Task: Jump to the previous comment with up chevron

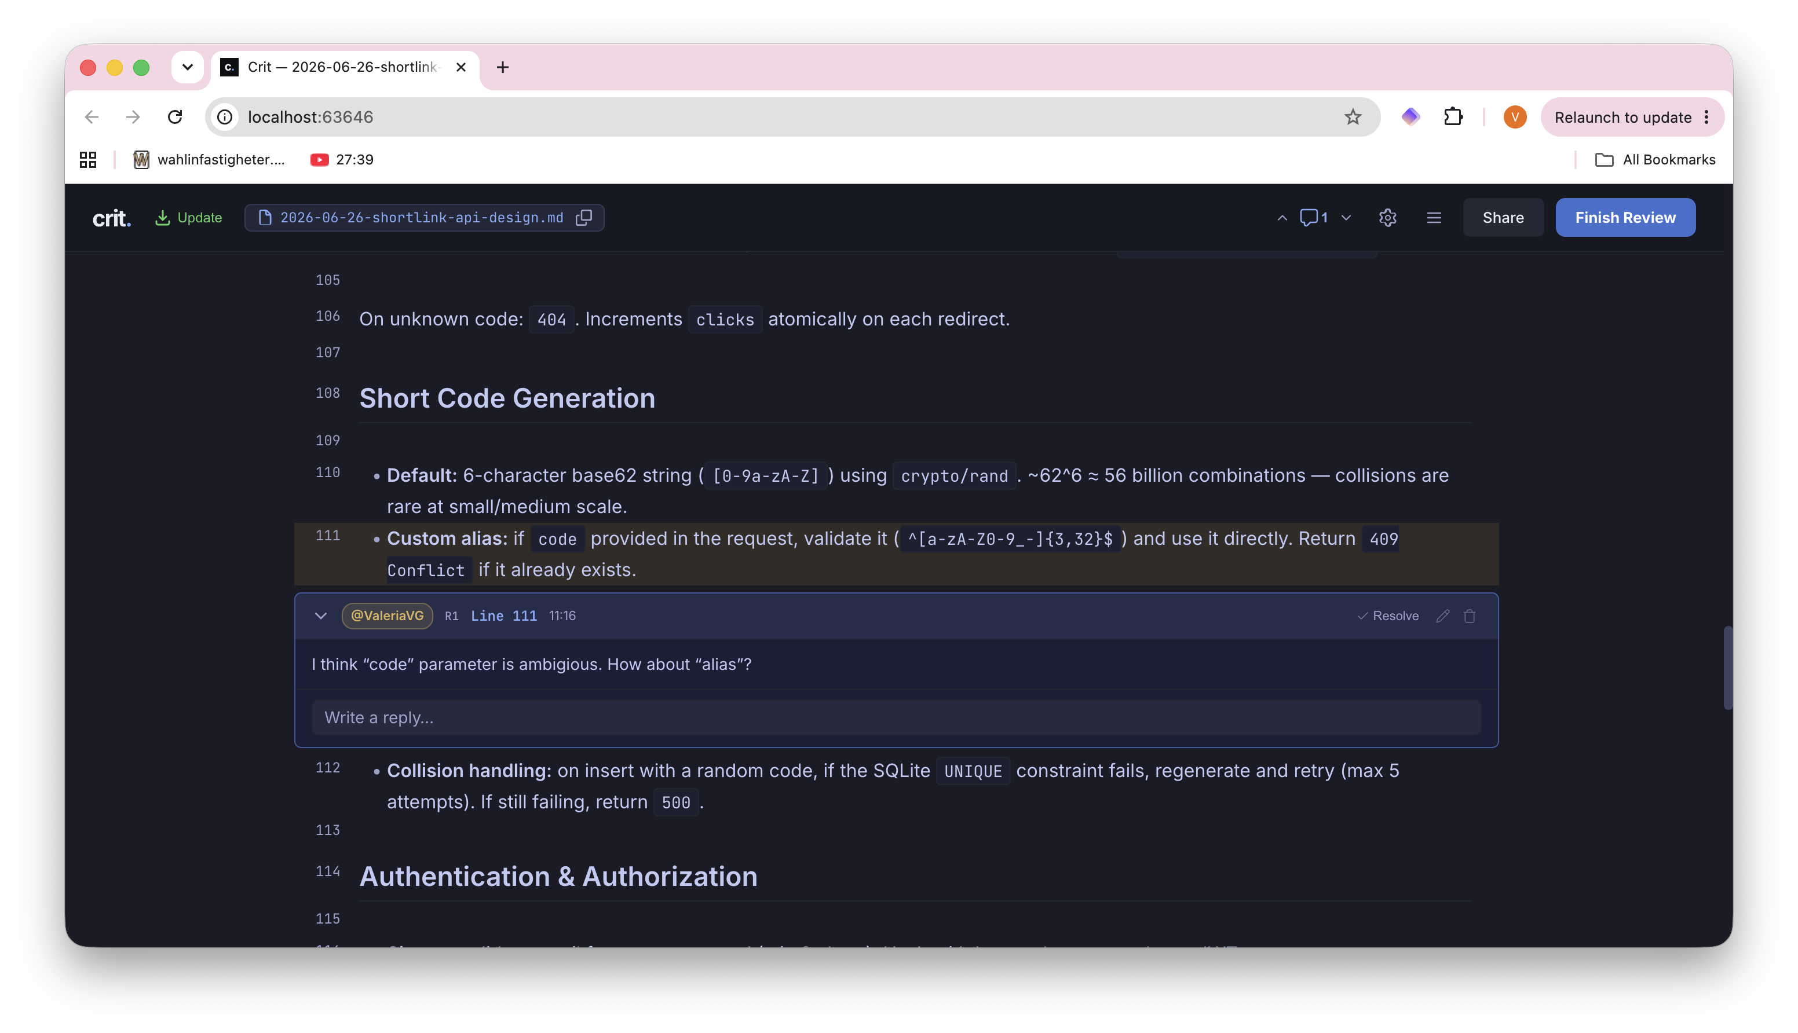Action: point(1281,218)
